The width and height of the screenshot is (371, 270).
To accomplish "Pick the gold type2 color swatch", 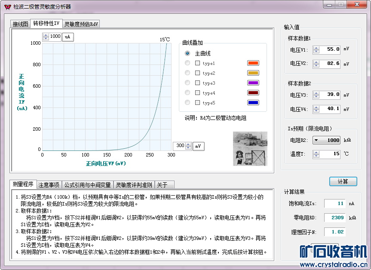I will pyautogui.click(x=253, y=73).
